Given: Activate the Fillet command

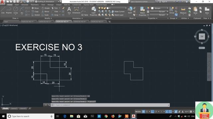Looking at the screenshot, I should tap(55, 12).
